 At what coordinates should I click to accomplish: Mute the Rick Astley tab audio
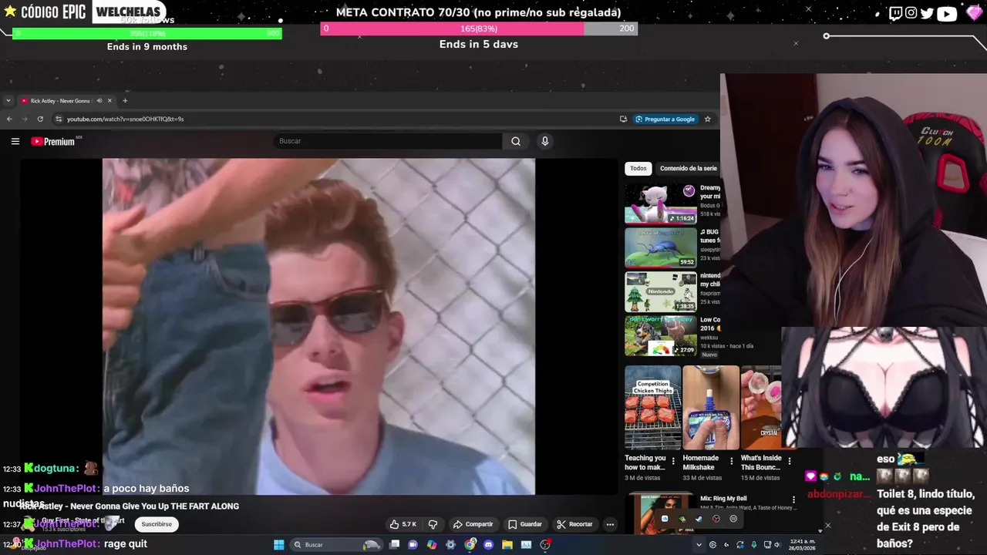point(99,101)
